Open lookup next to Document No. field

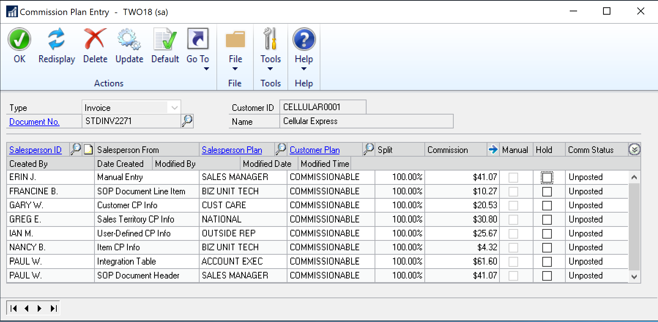coord(187,121)
